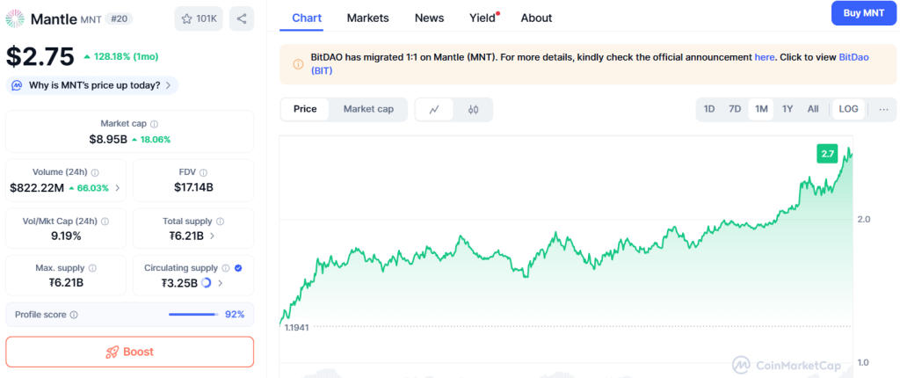Open the Markets tab

tap(367, 18)
